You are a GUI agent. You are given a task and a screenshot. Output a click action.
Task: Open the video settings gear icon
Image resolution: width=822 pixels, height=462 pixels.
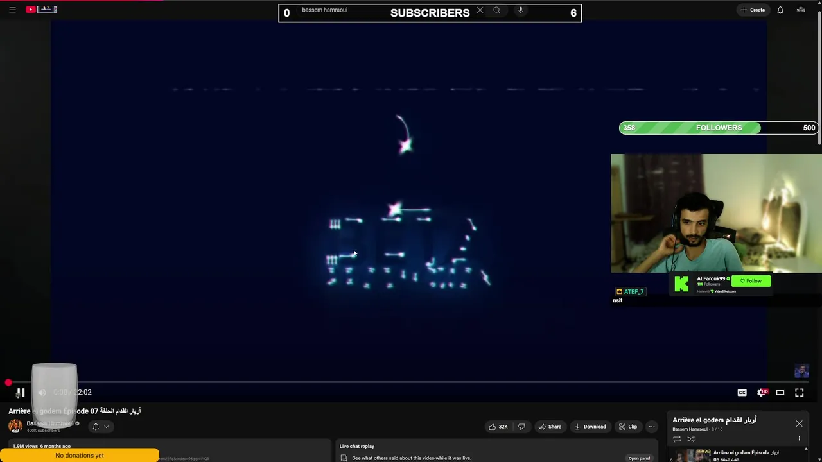(762, 392)
